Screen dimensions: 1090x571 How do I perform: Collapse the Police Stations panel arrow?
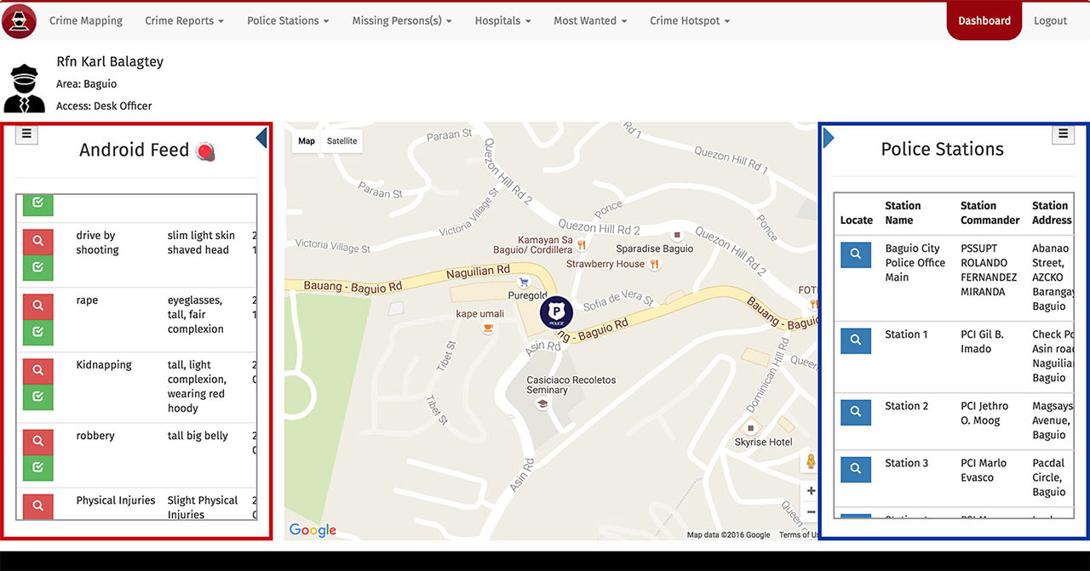[x=829, y=137]
